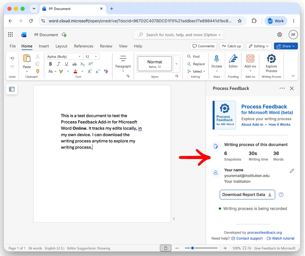This screenshot has height=256, width=305.
Task: Open the File menu
Action: coord(13,46)
